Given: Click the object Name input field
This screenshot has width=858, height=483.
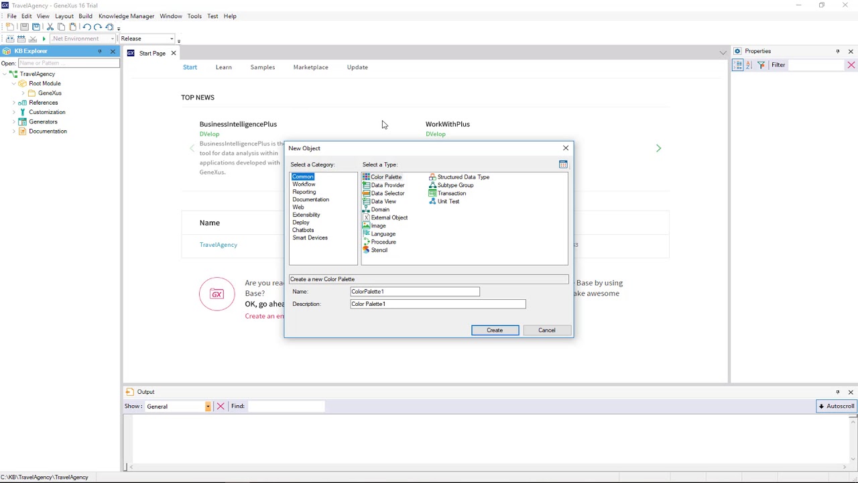Looking at the screenshot, I should click(415, 292).
